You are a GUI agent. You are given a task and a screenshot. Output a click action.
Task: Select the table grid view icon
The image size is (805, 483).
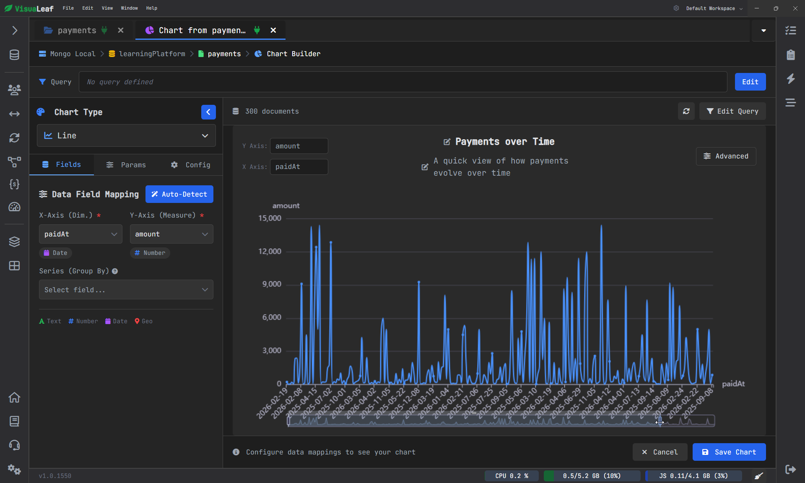(x=14, y=266)
